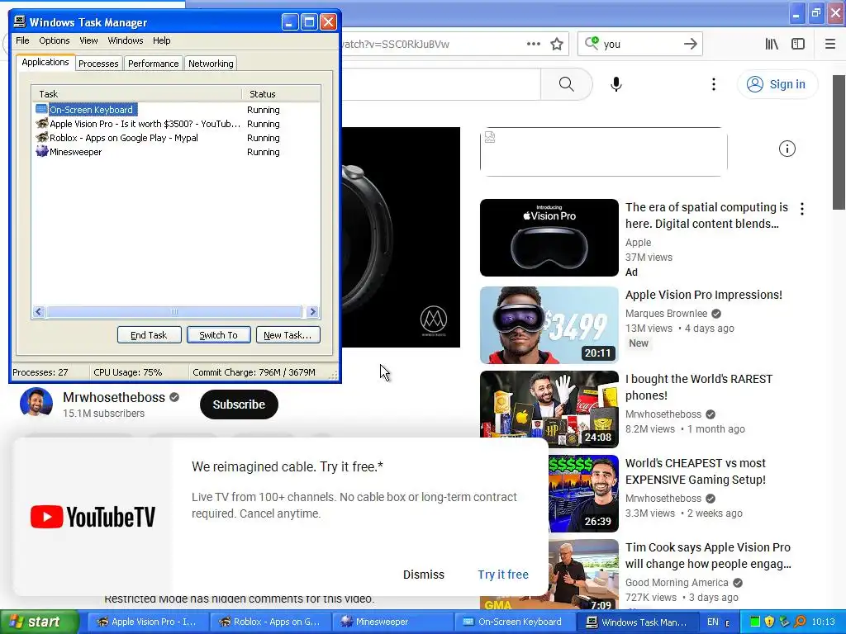Click the Task column header
The width and height of the screenshot is (846, 634).
click(137, 94)
